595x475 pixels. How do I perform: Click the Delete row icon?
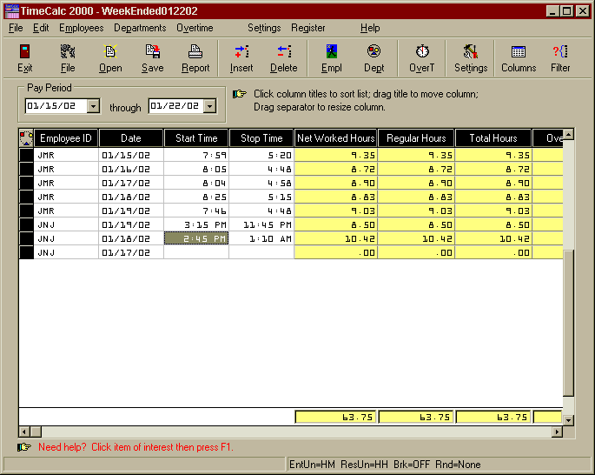point(284,51)
